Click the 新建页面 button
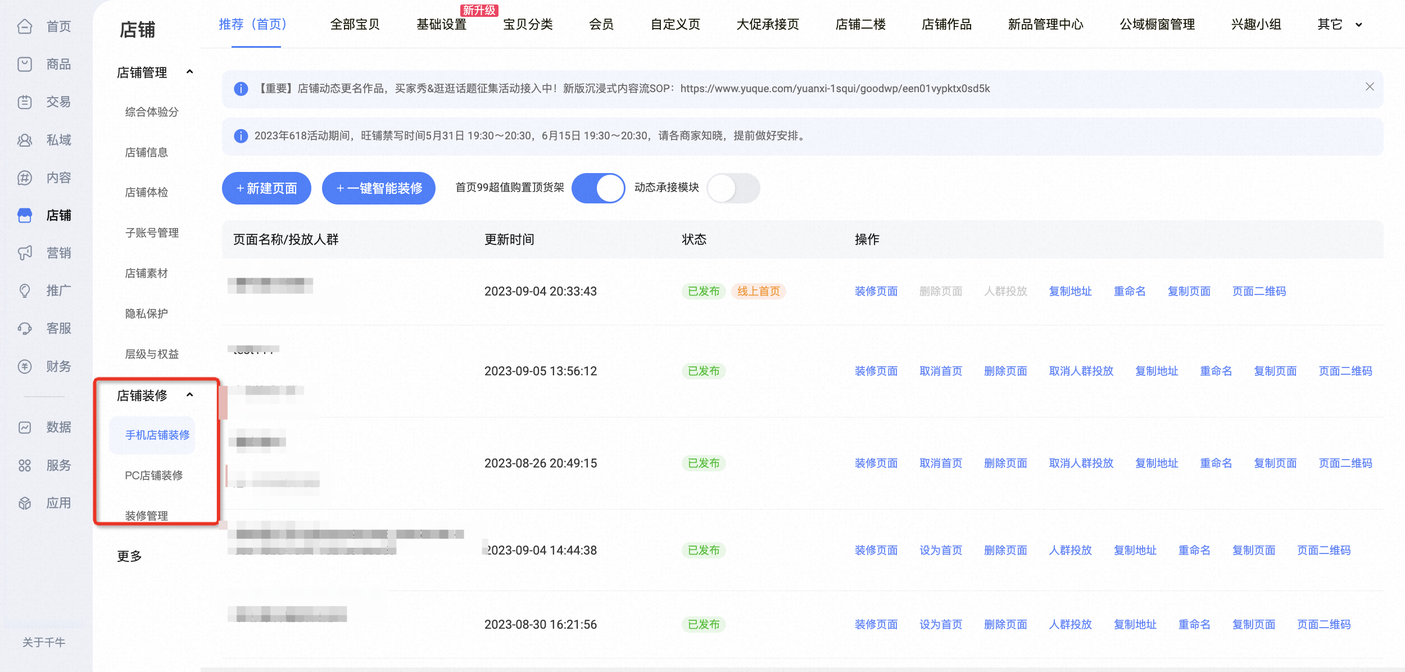Screen dimensions: 1405x672 266,188
